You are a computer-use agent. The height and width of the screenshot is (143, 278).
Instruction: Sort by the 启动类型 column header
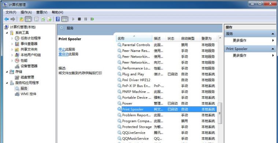point(190,38)
